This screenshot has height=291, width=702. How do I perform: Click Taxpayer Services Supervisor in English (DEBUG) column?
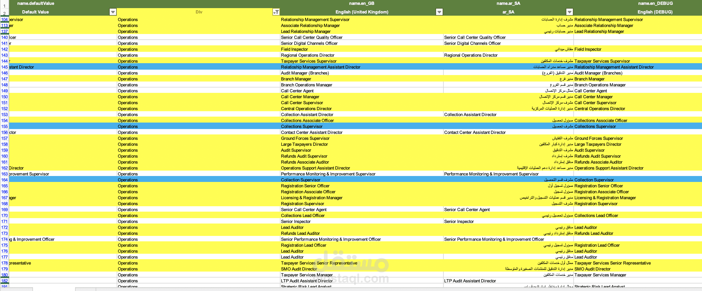(602, 61)
